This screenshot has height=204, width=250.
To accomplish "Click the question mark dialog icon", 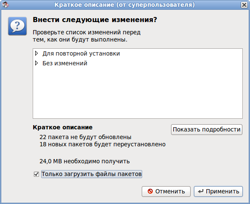I will (x=17, y=26).
